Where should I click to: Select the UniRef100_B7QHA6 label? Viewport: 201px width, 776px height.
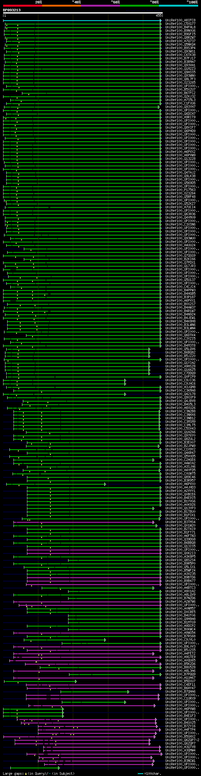click(180, 692)
